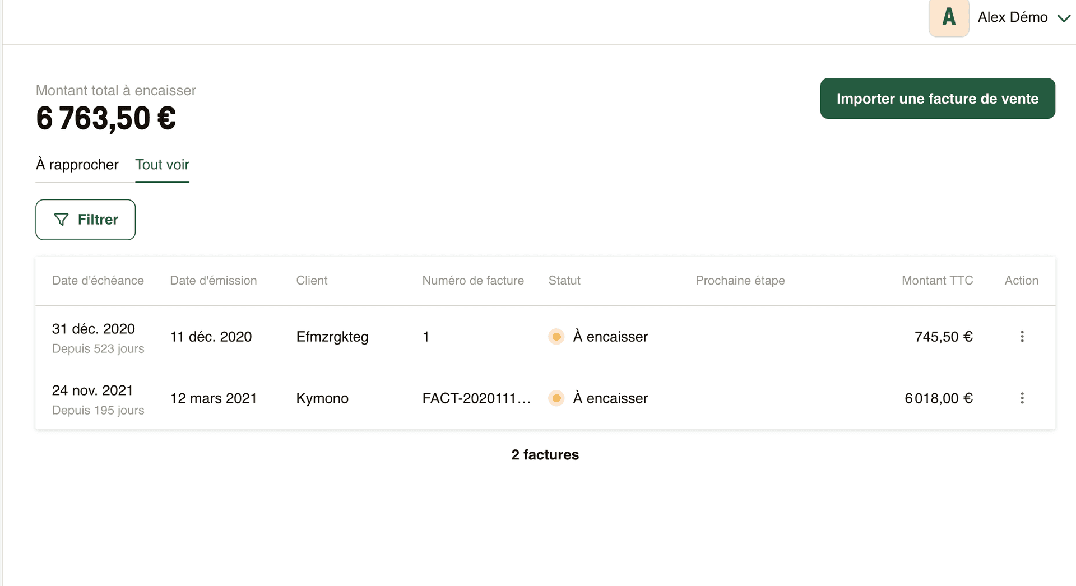Click Importer une facture de vente button
The width and height of the screenshot is (1076, 586).
coord(937,99)
